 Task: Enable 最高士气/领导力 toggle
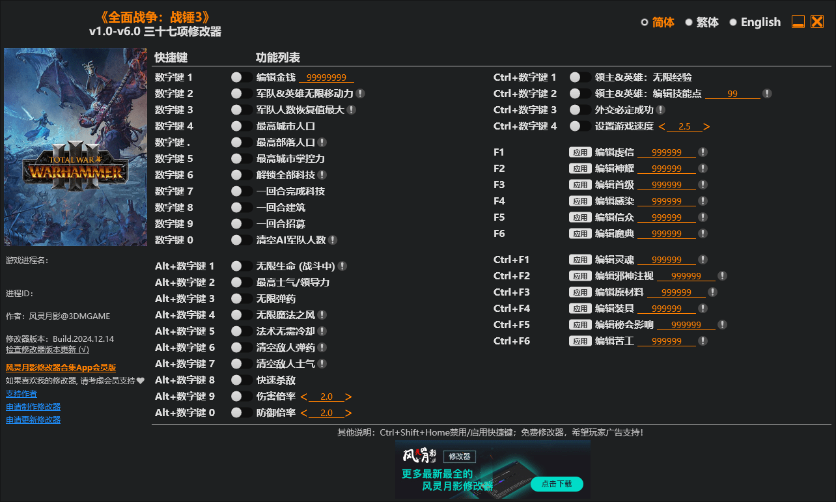pyautogui.click(x=242, y=283)
